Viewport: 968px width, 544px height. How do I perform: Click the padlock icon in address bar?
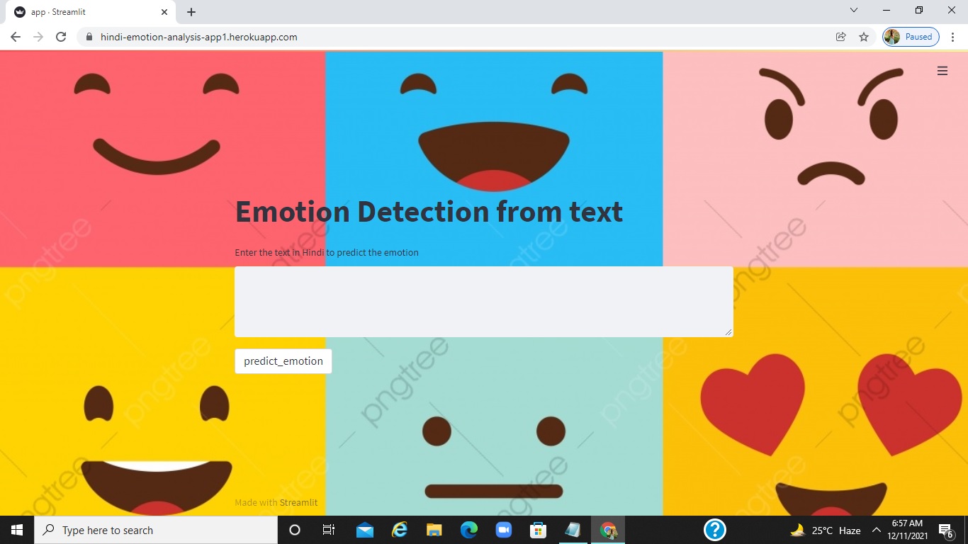(89, 36)
